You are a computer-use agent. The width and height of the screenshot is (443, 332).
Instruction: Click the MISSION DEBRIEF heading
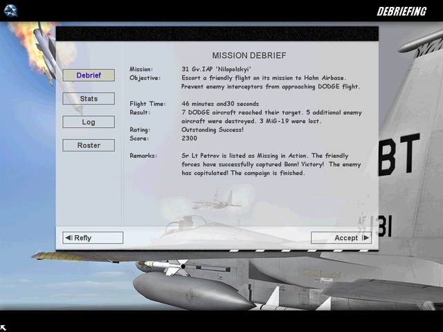click(249, 55)
